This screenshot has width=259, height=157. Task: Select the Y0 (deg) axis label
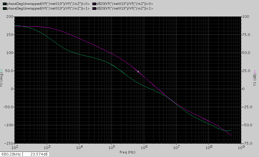coord(1,80)
